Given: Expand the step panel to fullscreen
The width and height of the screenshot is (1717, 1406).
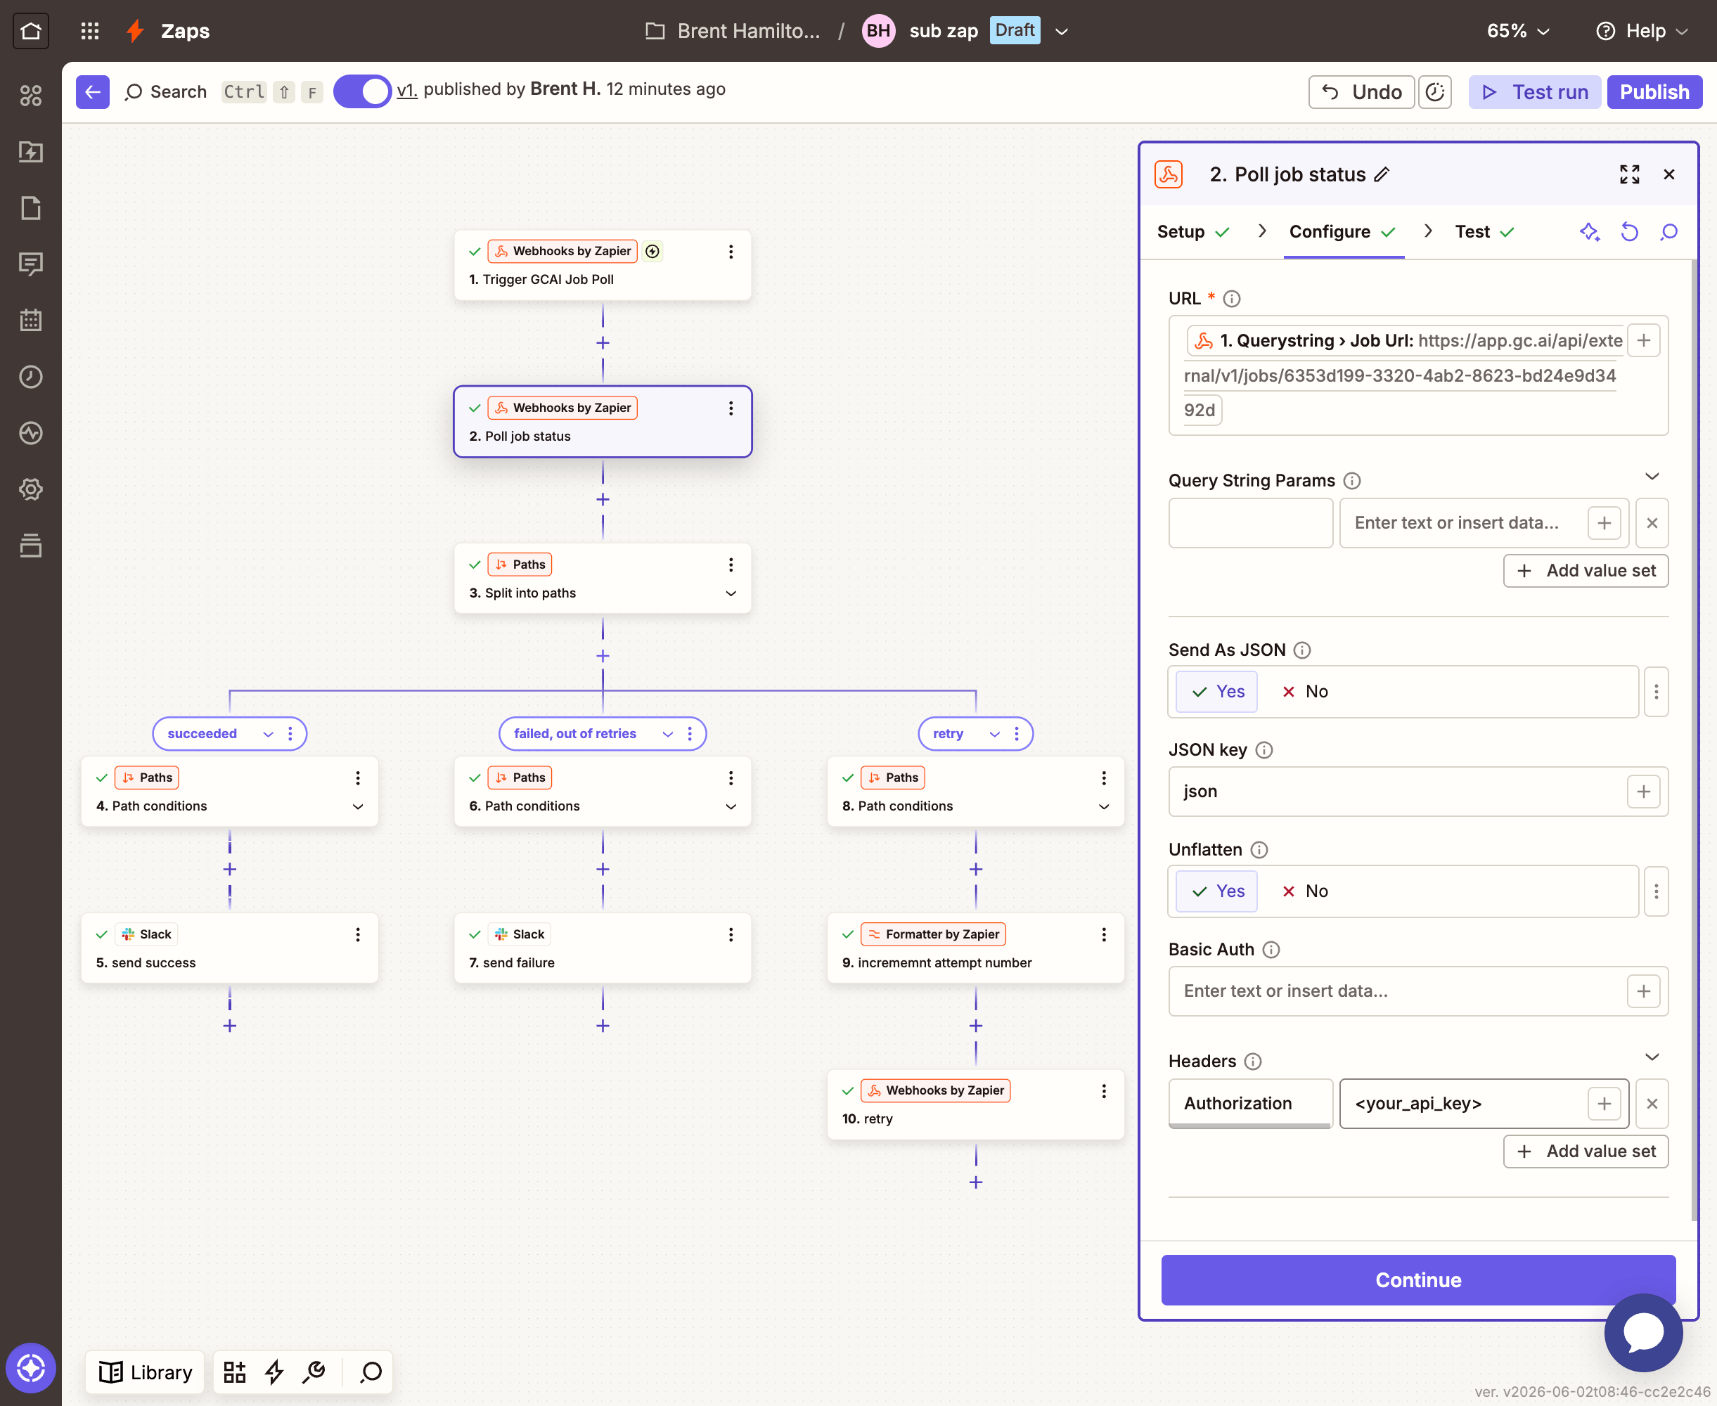Looking at the screenshot, I should tap(1628, 174).
